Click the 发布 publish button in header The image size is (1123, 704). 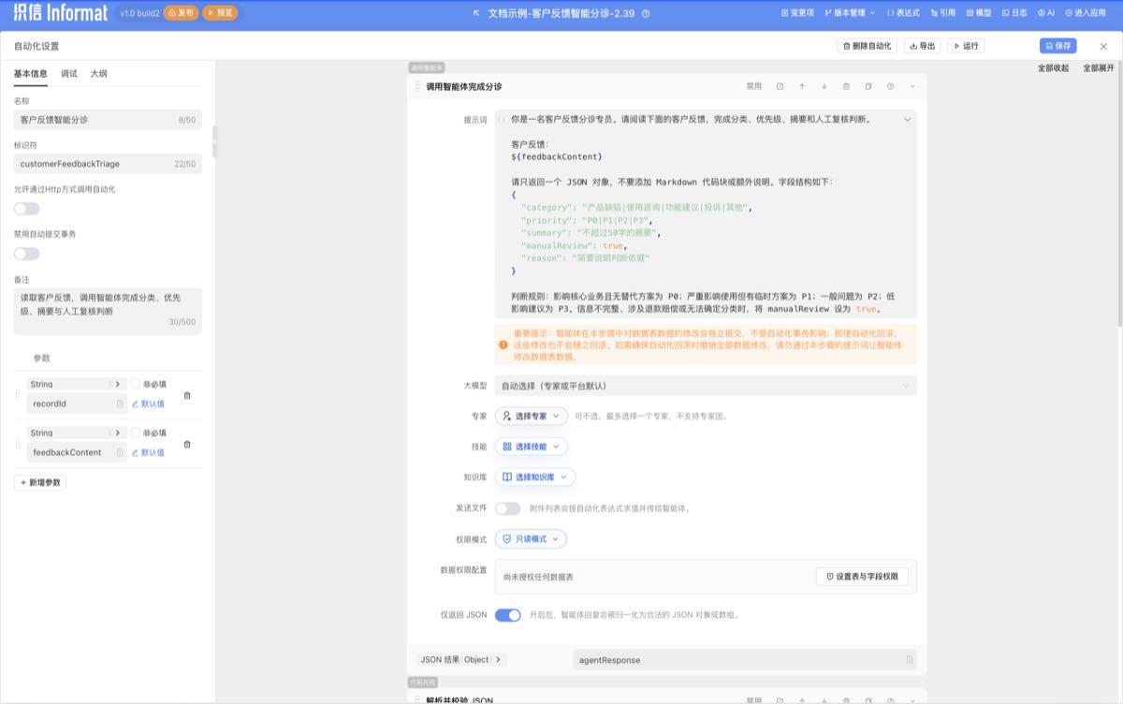182,13
